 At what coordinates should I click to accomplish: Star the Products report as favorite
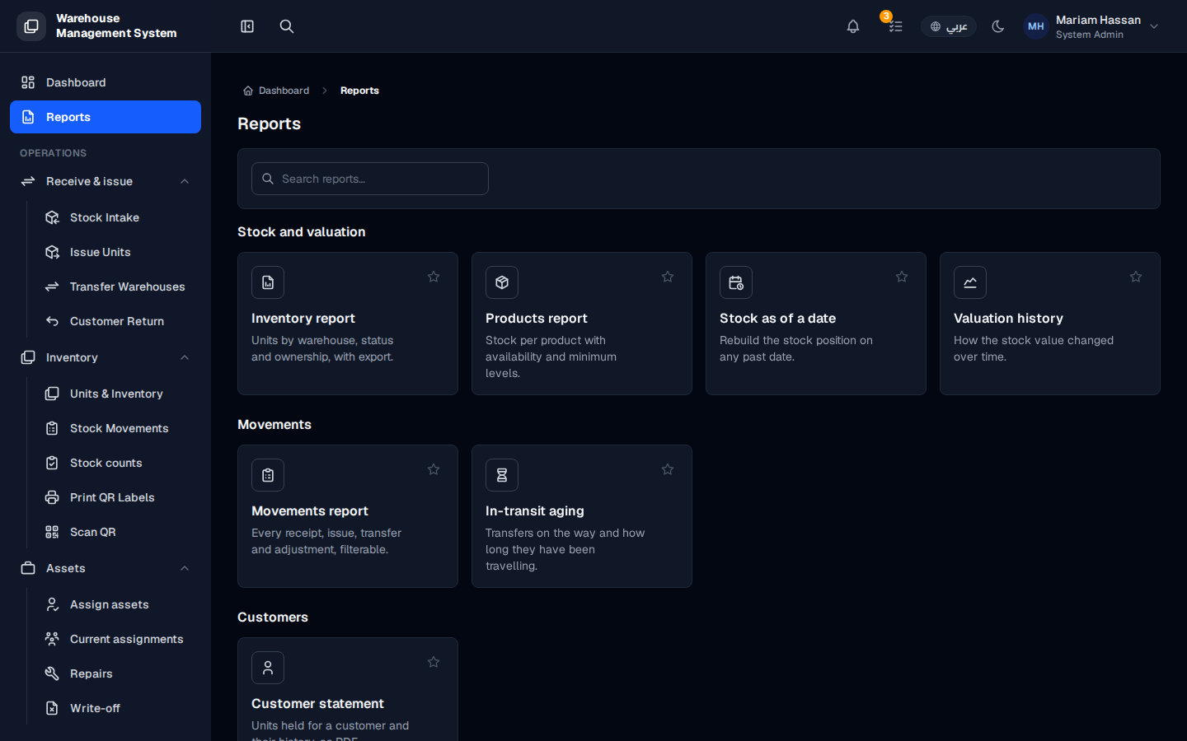(x=668, y=277)
